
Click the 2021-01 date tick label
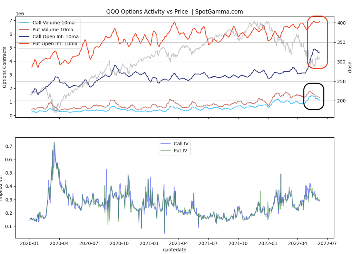[149, 243]
